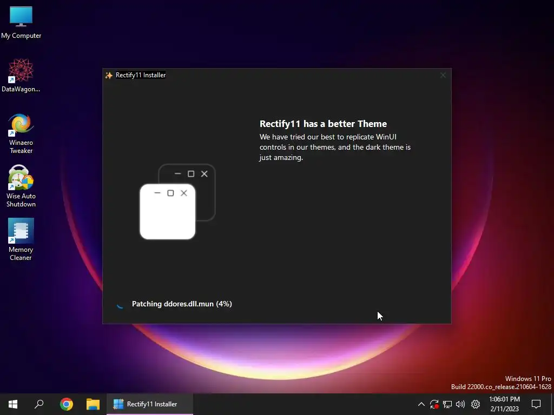The height and width of the screenshot is (415, 554).
Task: Open the taskbar clock and date
Action: 505,404
